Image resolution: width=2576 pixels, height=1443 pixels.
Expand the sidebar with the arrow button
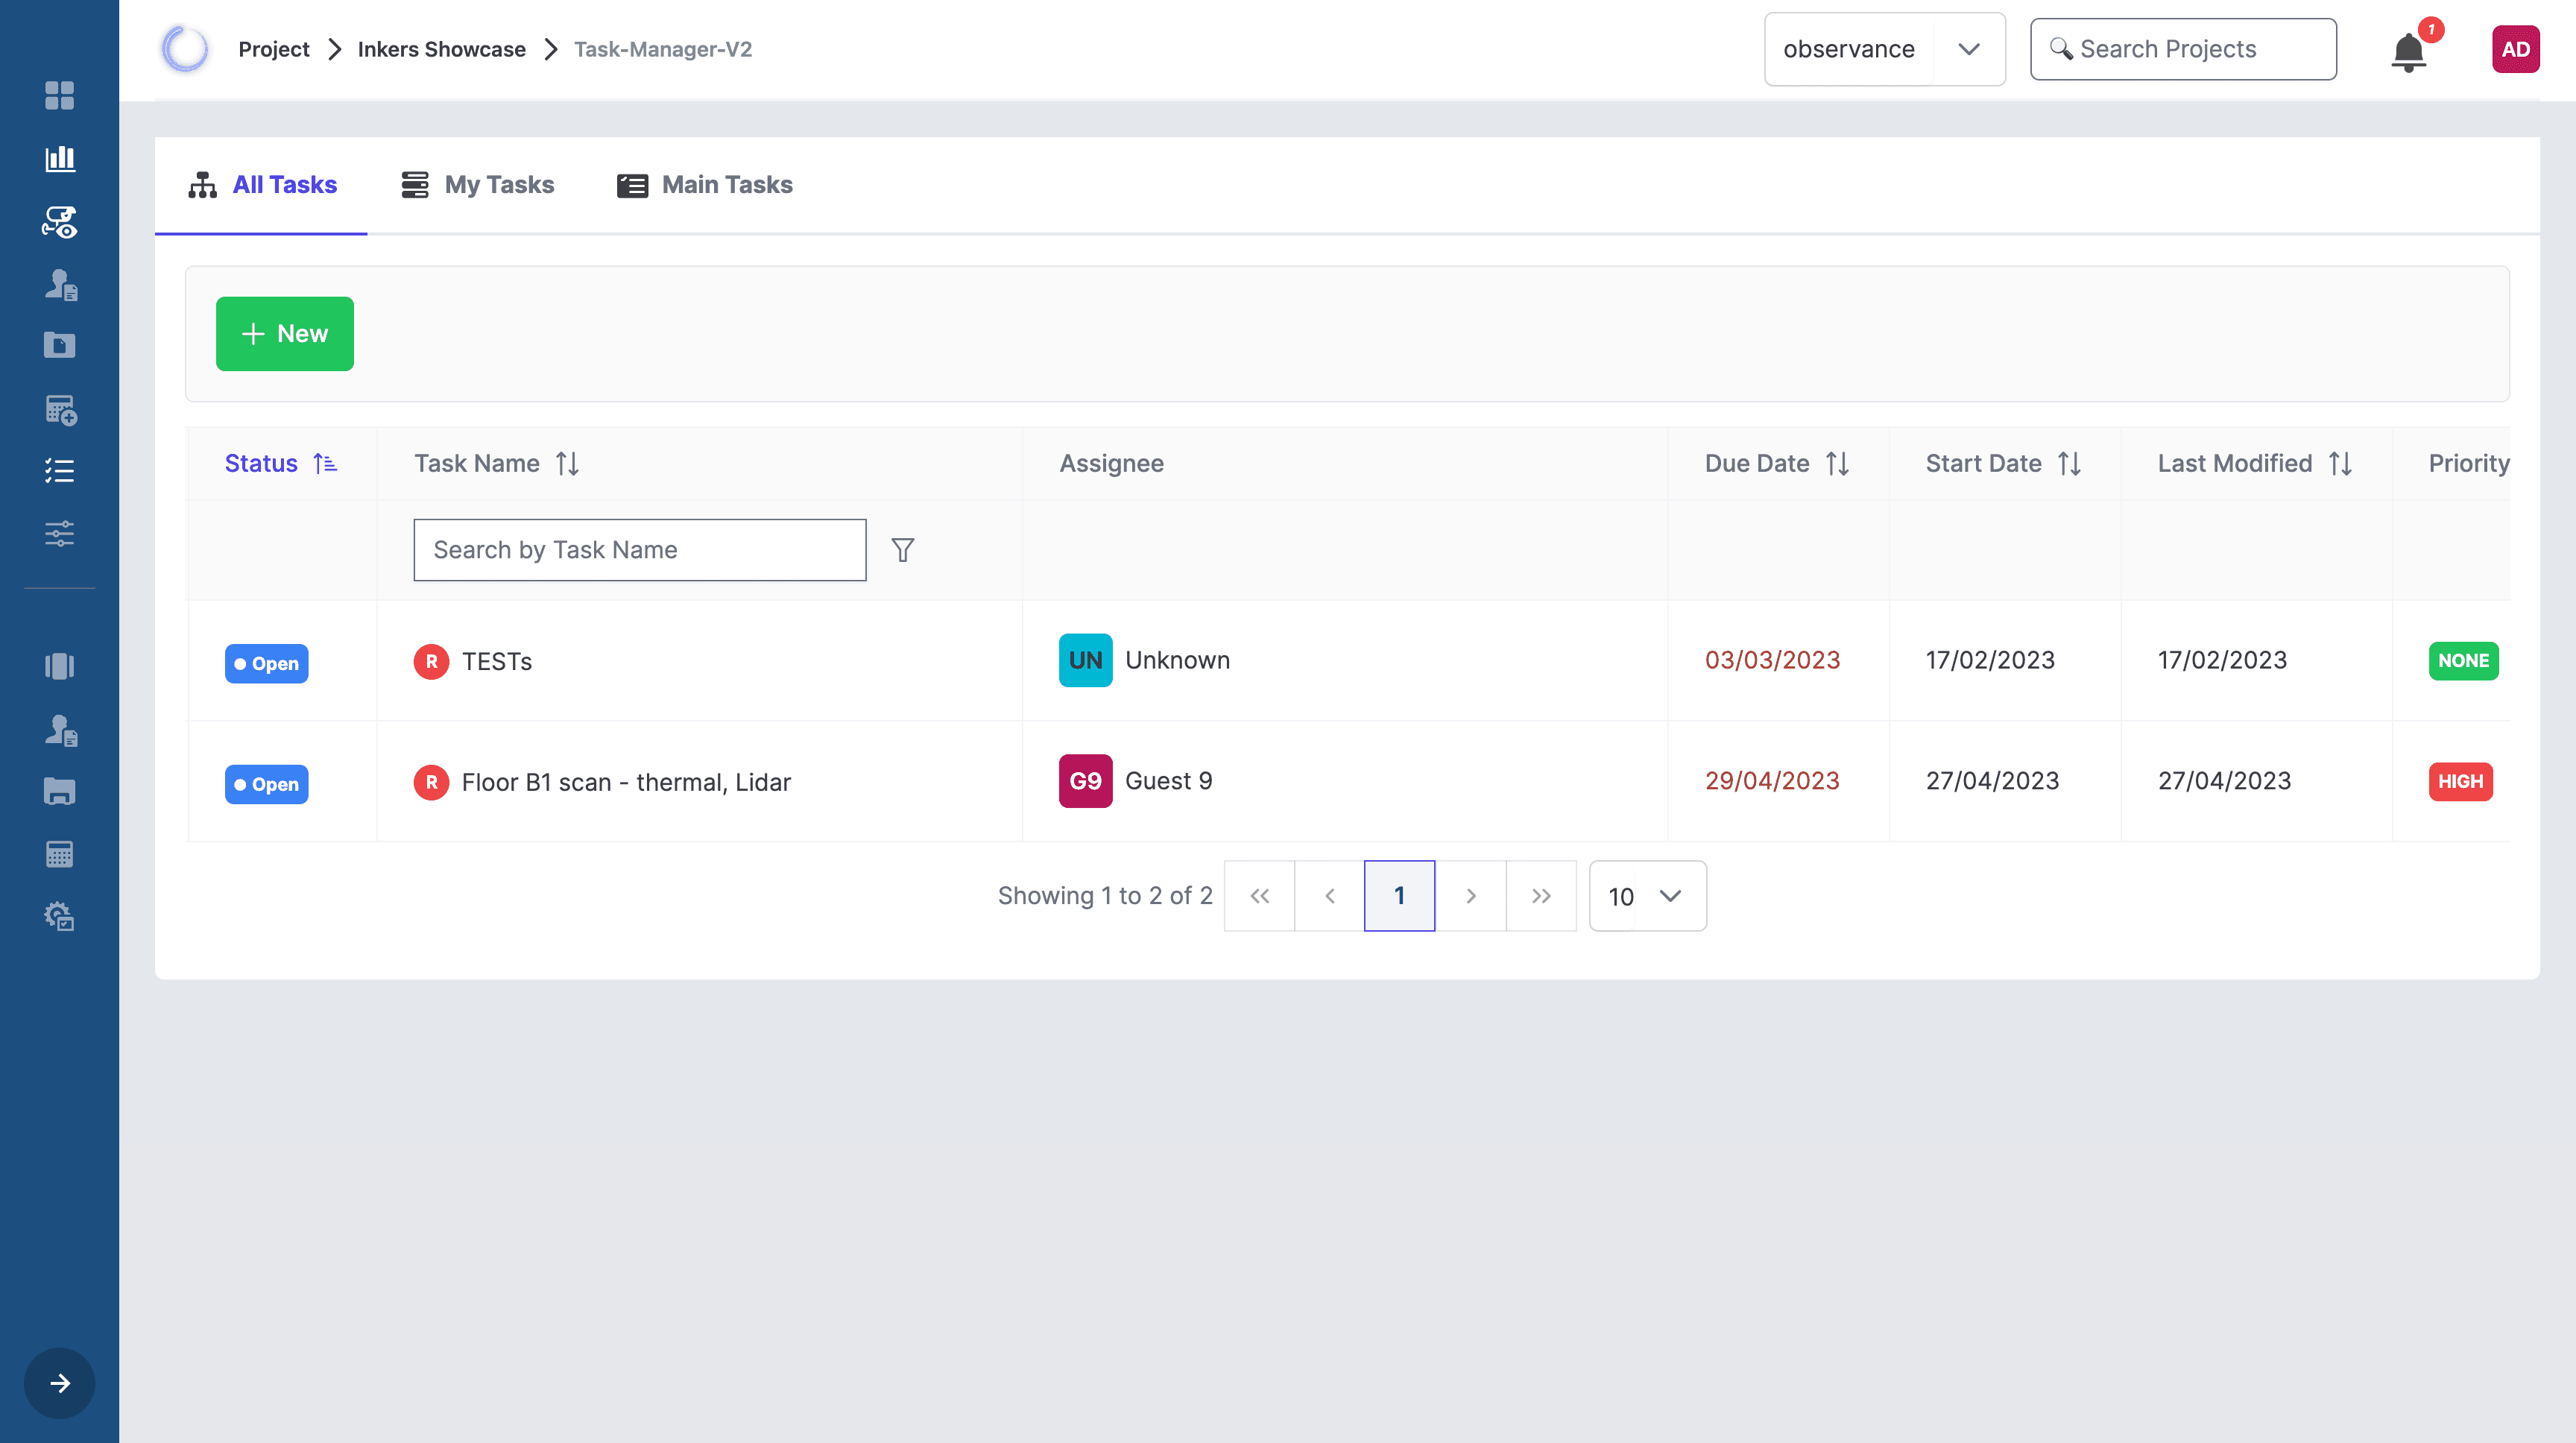point(59,1383)
